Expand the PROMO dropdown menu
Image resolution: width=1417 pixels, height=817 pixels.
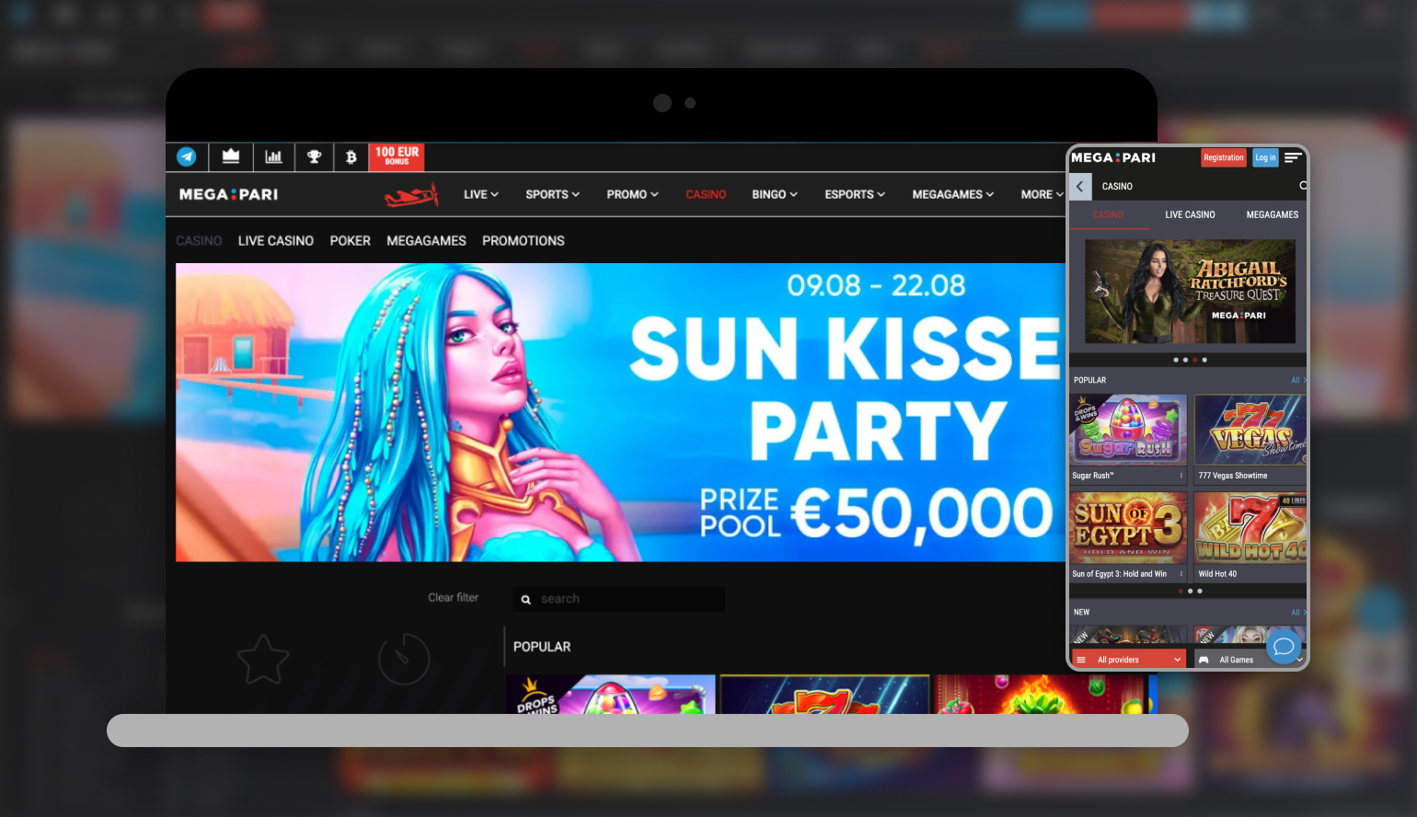pos(633,194)
